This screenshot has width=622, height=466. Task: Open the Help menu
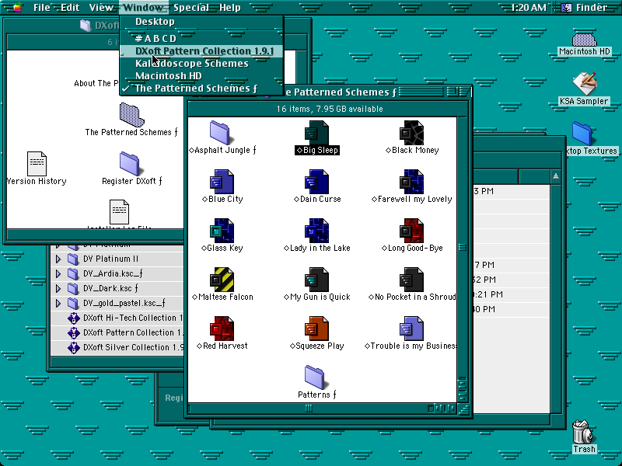click(229, 8)
